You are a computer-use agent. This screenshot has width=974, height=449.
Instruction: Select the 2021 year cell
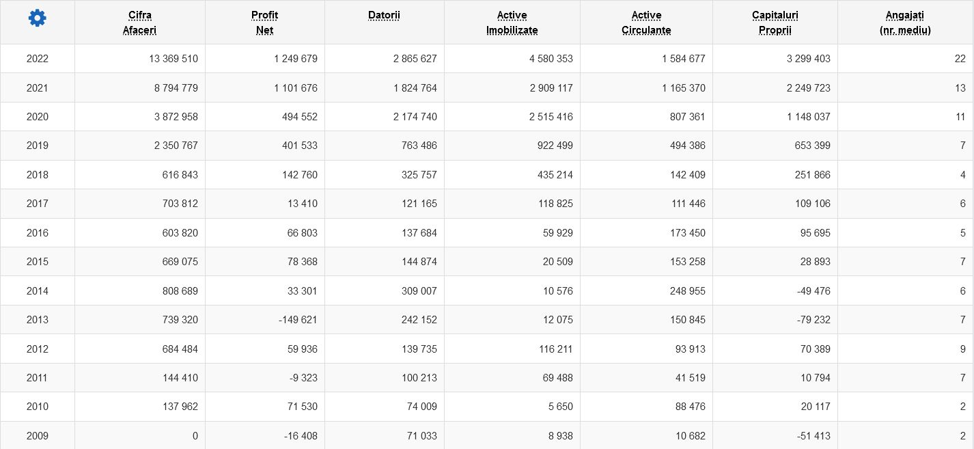pos(38,88)
